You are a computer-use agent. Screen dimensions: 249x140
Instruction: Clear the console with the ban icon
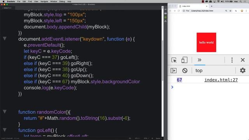click(x=185, y=70)
